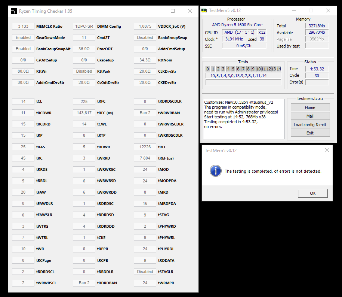The image size is (342, 297).
Task: Click the Available memory value 29670Mb
Action: (317, 32)
